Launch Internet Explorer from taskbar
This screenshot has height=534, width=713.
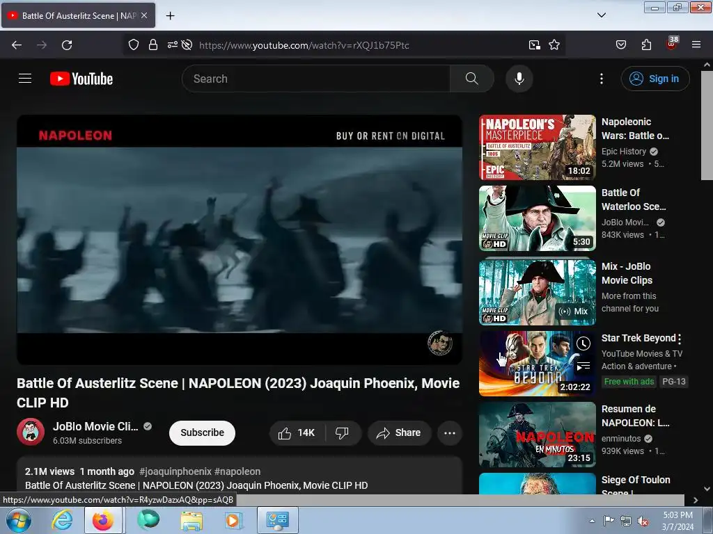[62, 520]
